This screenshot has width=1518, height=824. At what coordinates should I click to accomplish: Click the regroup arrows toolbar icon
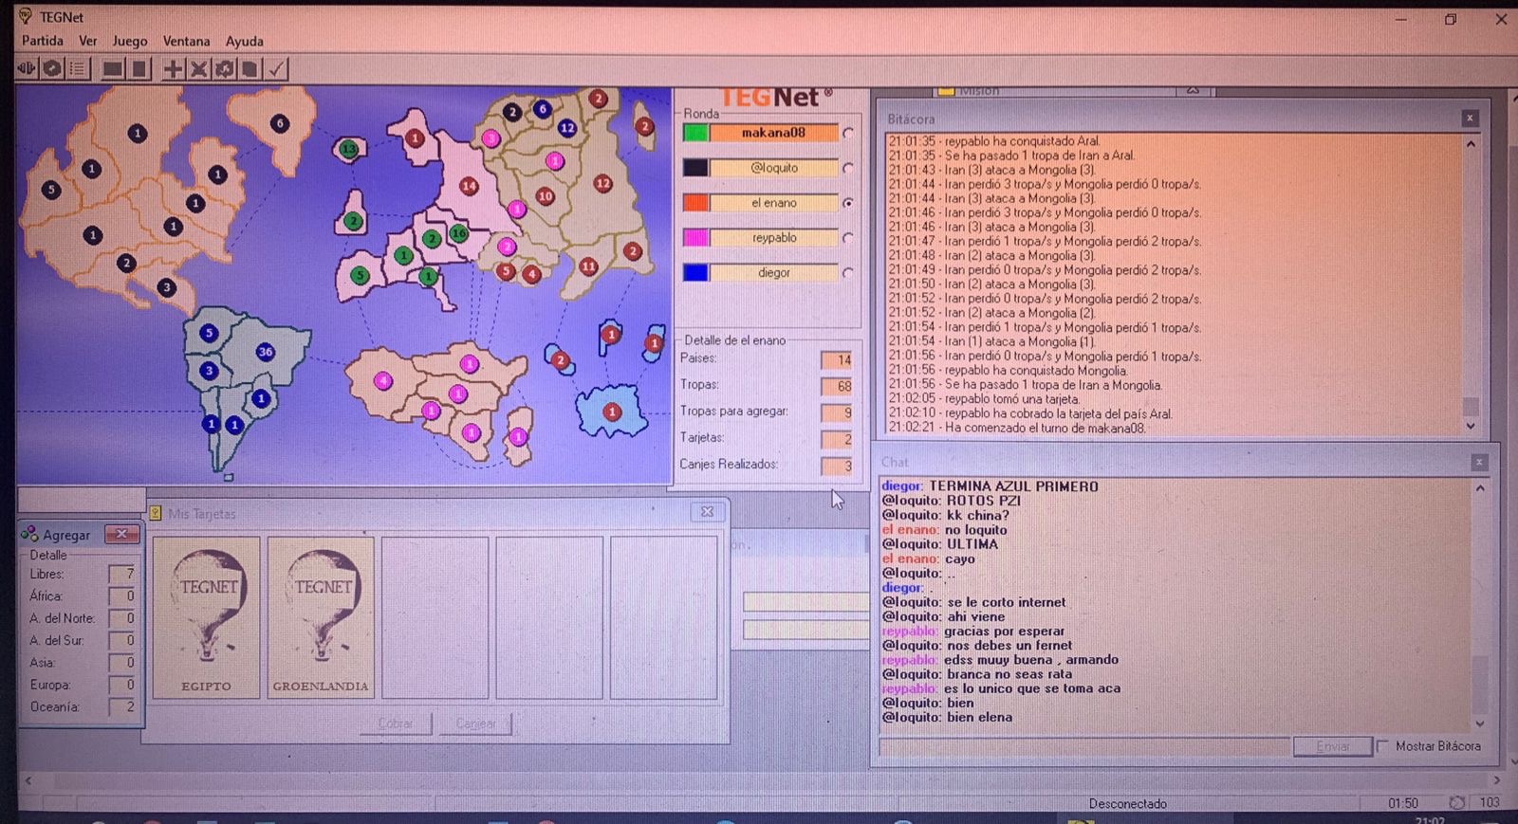click(224, 69)
